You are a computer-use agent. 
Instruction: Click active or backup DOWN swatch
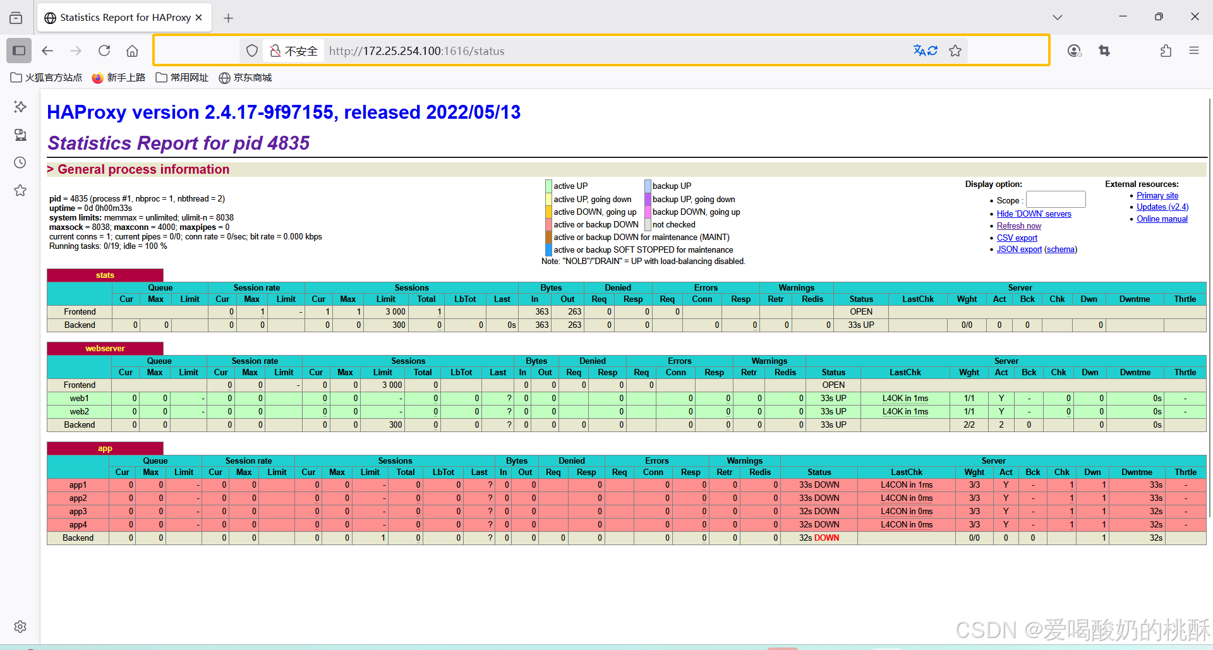tap(548, 225)
